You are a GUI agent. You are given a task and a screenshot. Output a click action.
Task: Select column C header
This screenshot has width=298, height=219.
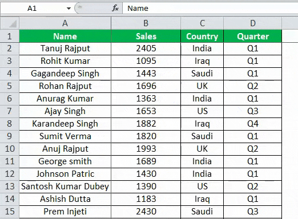202,23
